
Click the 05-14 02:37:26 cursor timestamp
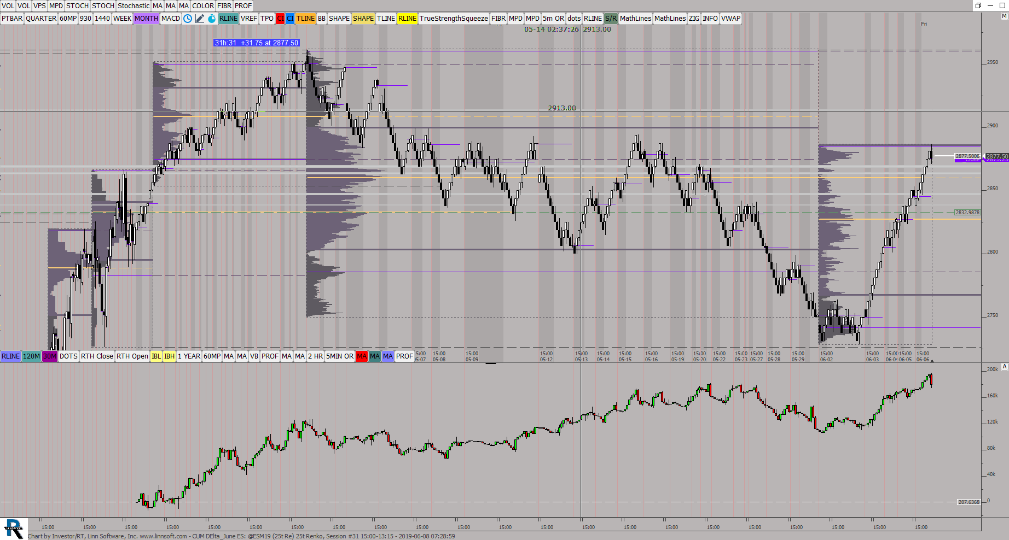[552, 30]
